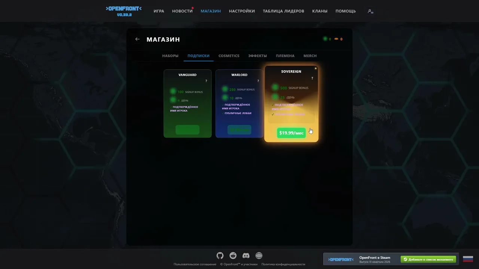
Task: Switch to the Наборы tab
Action: click(170, 56)
